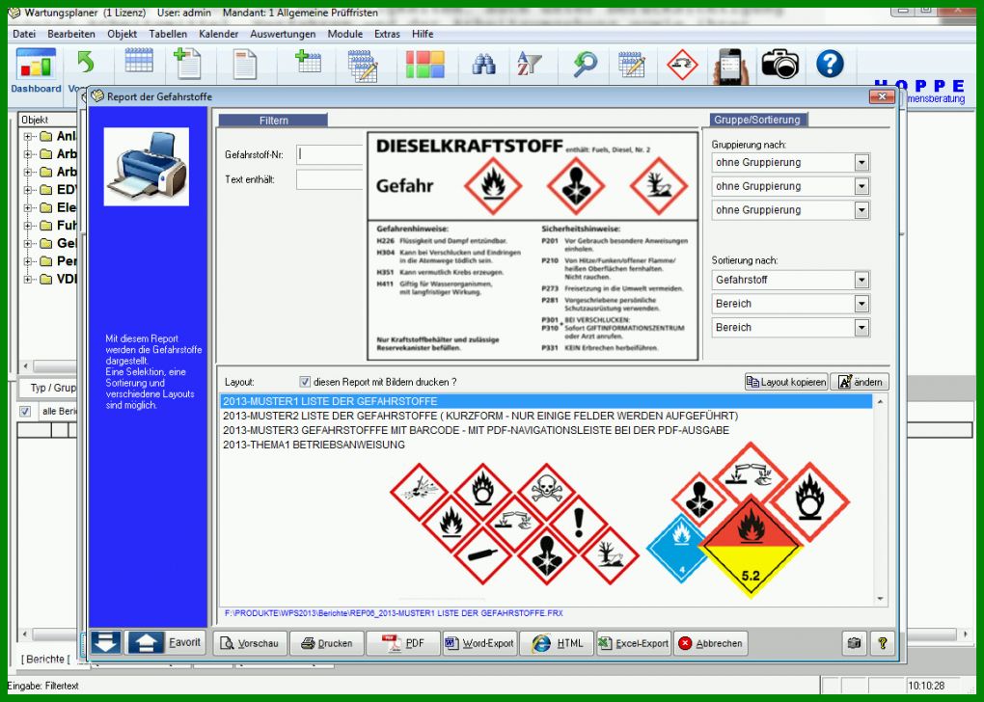Open the first 'Bereich' sorting dropdown
The height and width of the screenshot is (702, 984).
point(861,304)
